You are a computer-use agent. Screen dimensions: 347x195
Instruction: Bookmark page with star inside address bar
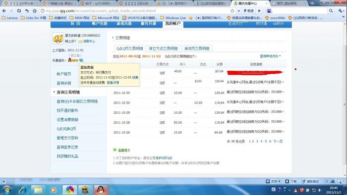pyautogui.click(x=232, y=10)
